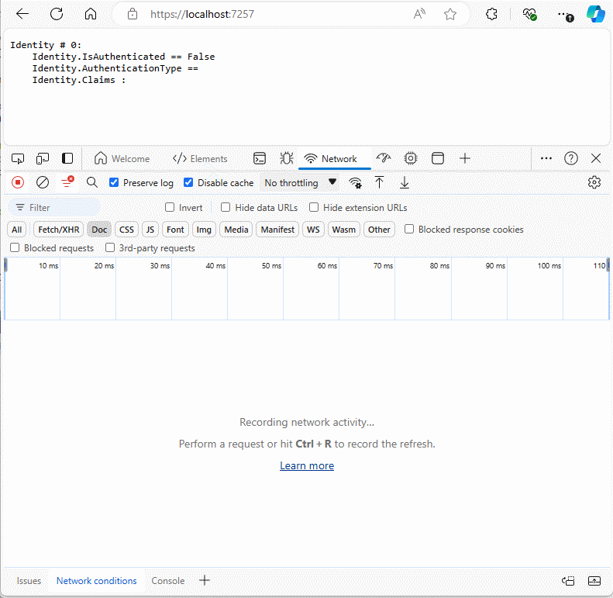The width and height of the screenshot is (613, 598).
Task: Open the Console tool icon in DevTools
Action: [x=260, y=158]
